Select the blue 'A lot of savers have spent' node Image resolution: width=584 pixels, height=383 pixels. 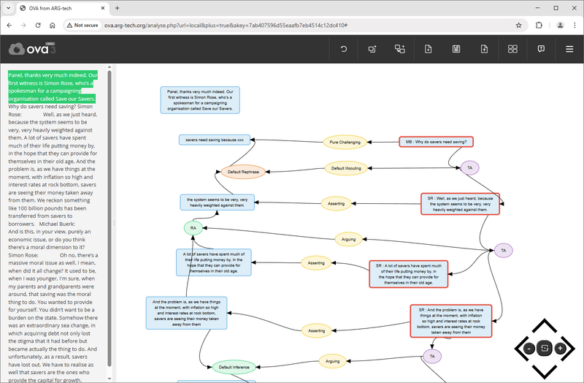[214, 262]
